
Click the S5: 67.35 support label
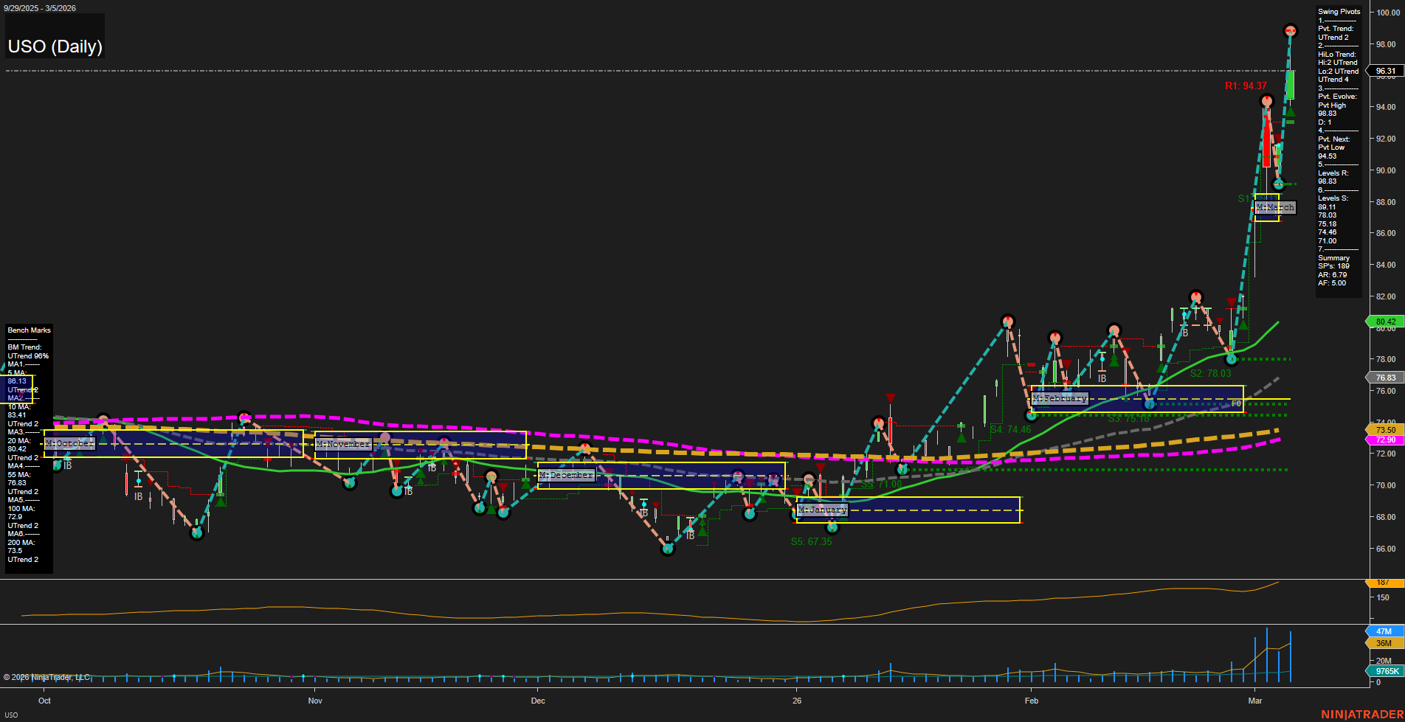pos(811,541)
